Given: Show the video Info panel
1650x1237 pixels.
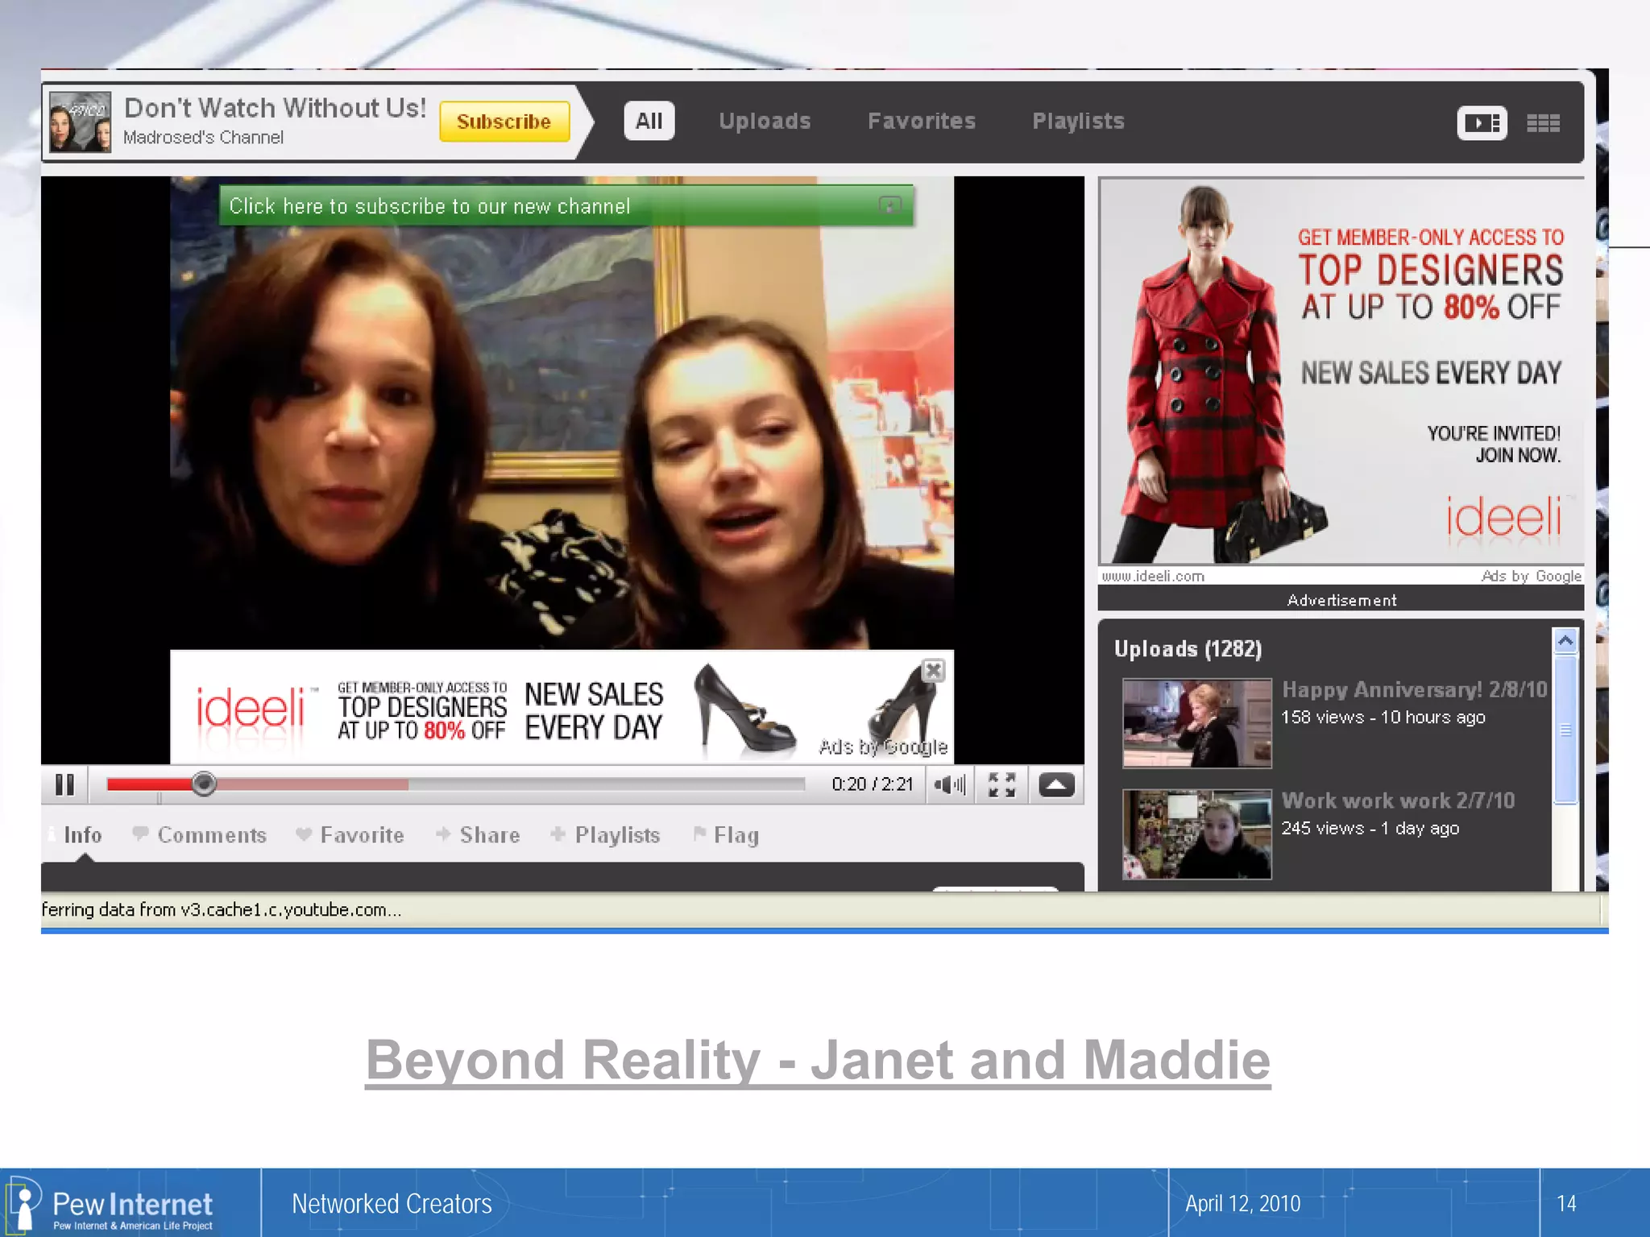Looking at the screenshot, I should (76, 835).
